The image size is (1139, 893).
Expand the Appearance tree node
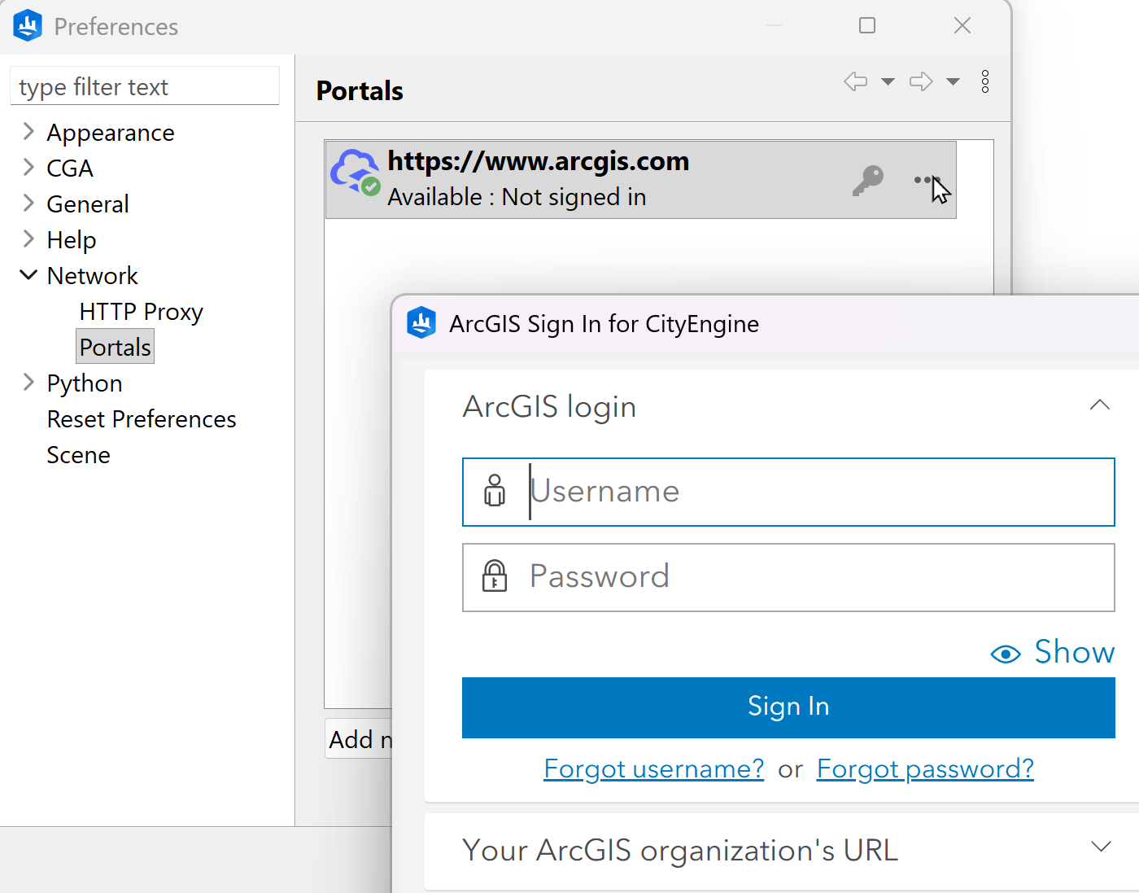pos(28,131)
